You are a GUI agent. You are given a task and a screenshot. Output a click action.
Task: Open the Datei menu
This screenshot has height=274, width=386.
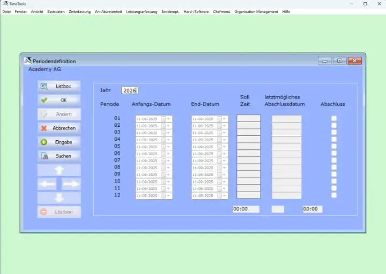tap(6, 12)
